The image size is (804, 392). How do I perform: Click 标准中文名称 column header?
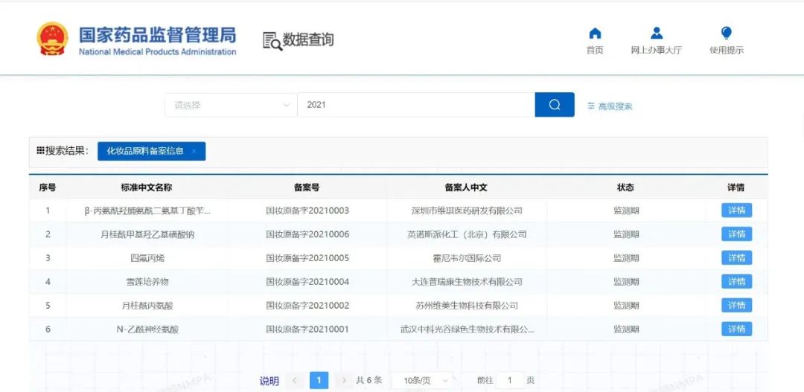pyautogui.click(x=147, y=187)
